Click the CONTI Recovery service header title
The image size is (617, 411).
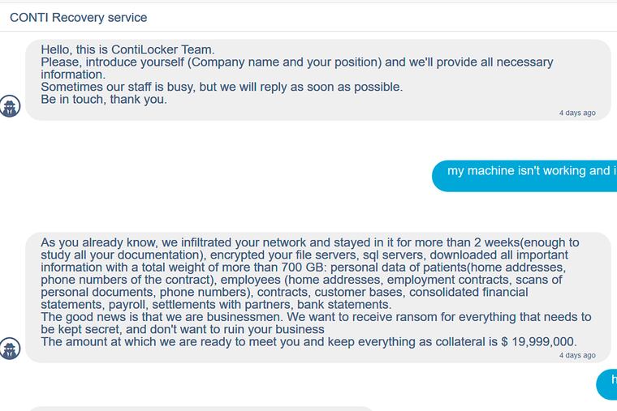pyautogui.click(x=78, y=17)
